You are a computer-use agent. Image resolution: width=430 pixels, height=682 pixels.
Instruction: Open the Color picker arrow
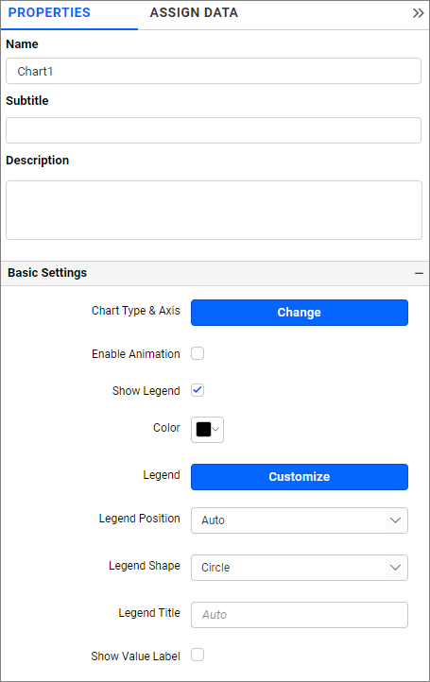point(215,430)
